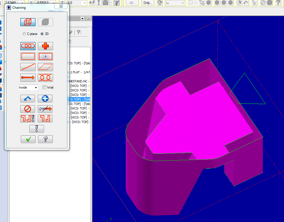
Task: Reverse the chain direction
Action: [x=45, y=109]
